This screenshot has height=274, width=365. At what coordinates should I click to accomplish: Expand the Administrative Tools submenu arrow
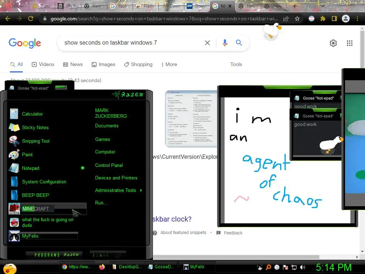pos(141,191)
